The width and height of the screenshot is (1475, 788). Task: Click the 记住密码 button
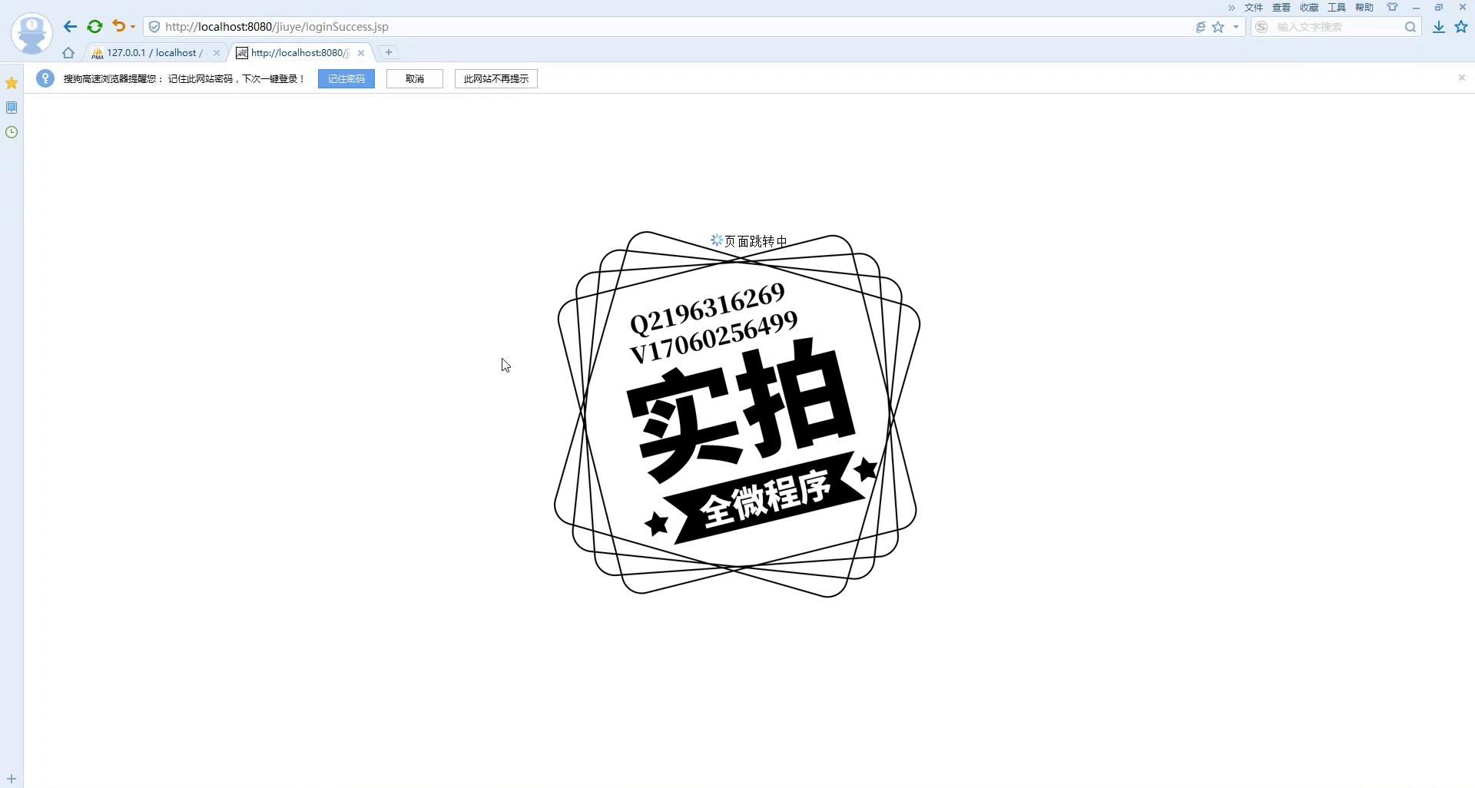click(x=346, y=79)
